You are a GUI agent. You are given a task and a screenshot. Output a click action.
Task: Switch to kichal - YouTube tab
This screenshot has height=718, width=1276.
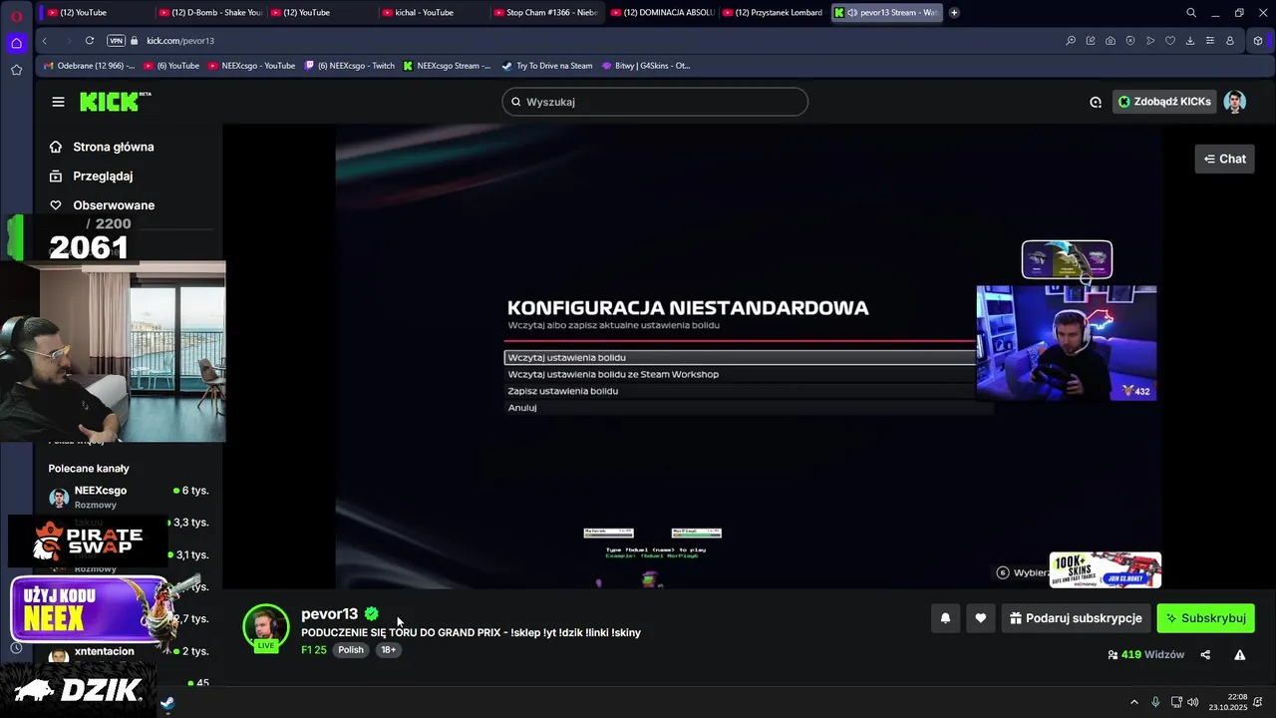click(x=432, y=13)
